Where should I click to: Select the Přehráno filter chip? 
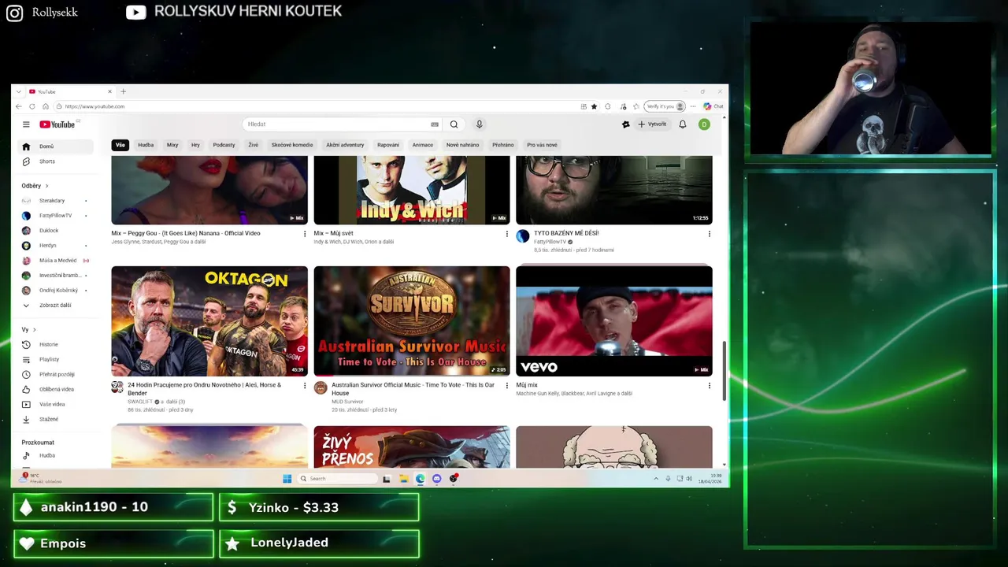503,145
